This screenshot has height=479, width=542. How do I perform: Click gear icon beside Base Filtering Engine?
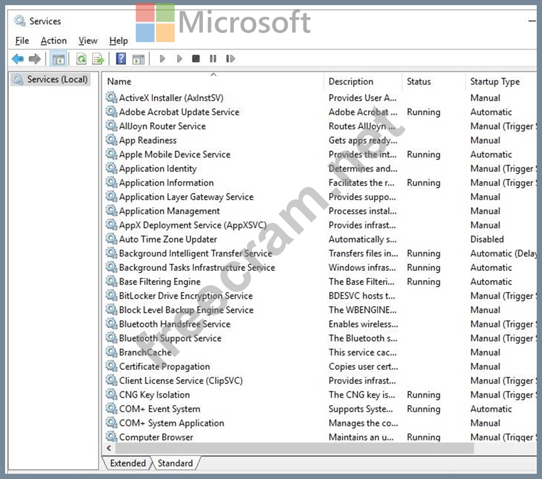(x=111, y=281)
